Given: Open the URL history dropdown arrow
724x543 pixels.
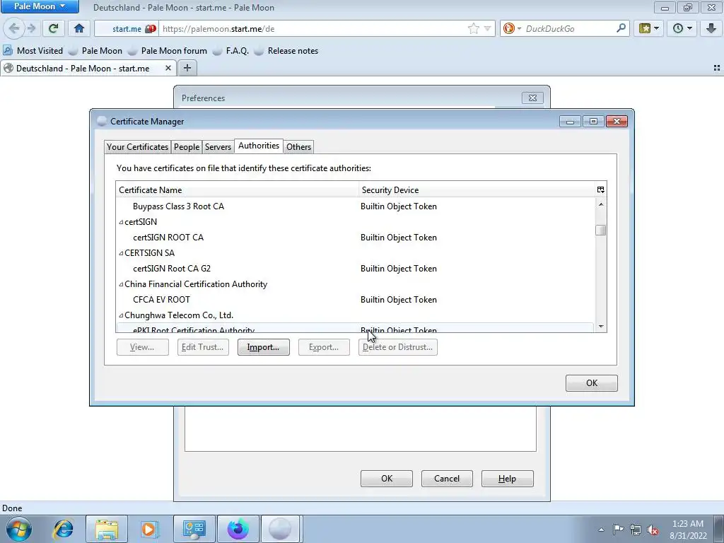Looking at the screenshot, I should 487,28.
